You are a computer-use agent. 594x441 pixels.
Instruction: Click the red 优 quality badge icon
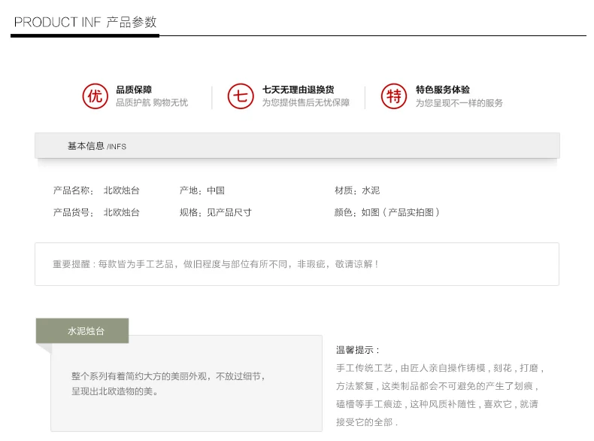(x=95, y=96)
